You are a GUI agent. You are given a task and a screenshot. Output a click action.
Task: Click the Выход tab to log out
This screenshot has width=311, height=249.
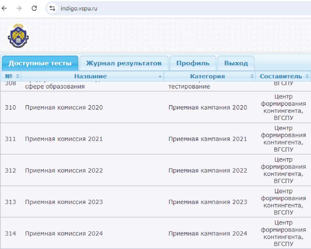(236, 63)
